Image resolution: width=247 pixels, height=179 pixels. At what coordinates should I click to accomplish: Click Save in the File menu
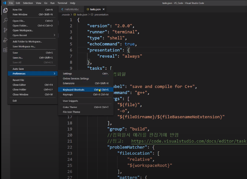coord(33,53)
